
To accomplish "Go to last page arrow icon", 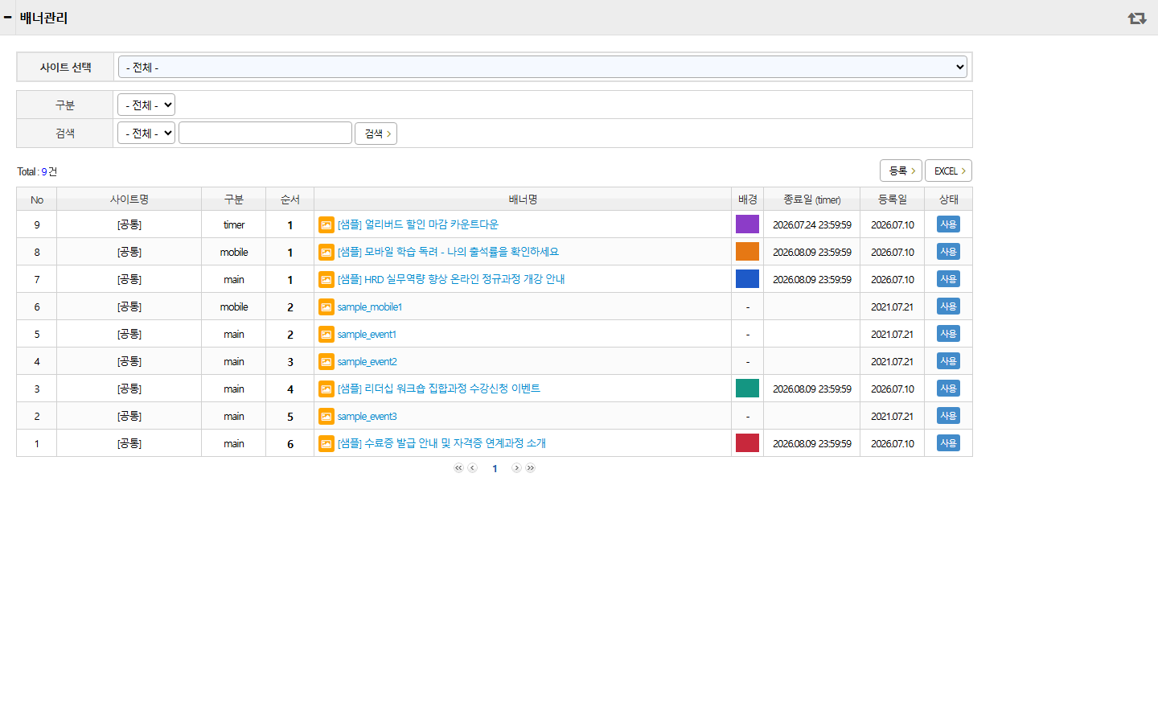I will point(531,468).
